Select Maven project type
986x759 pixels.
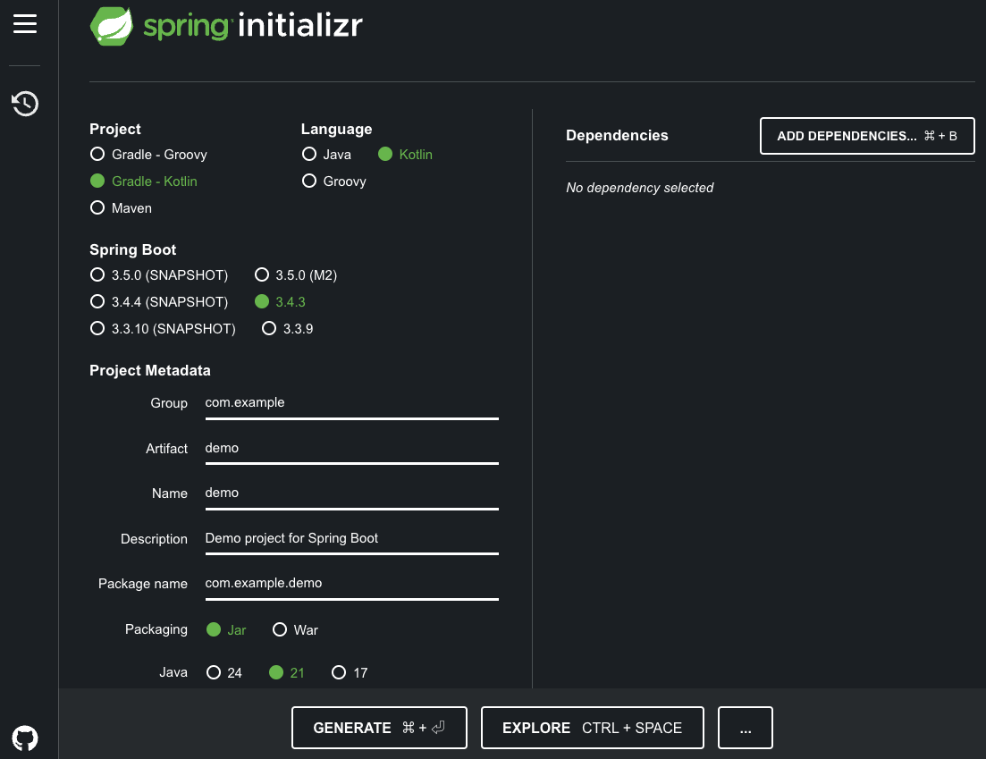point(98,208)
